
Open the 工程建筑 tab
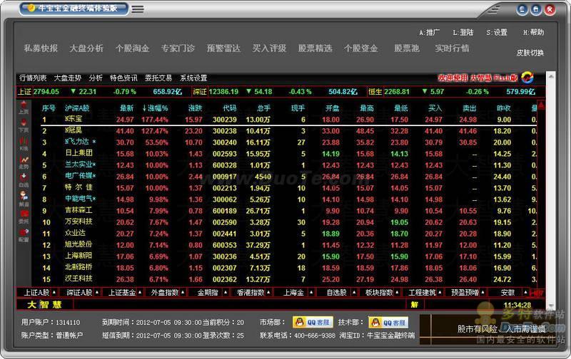tap(422, 292)
